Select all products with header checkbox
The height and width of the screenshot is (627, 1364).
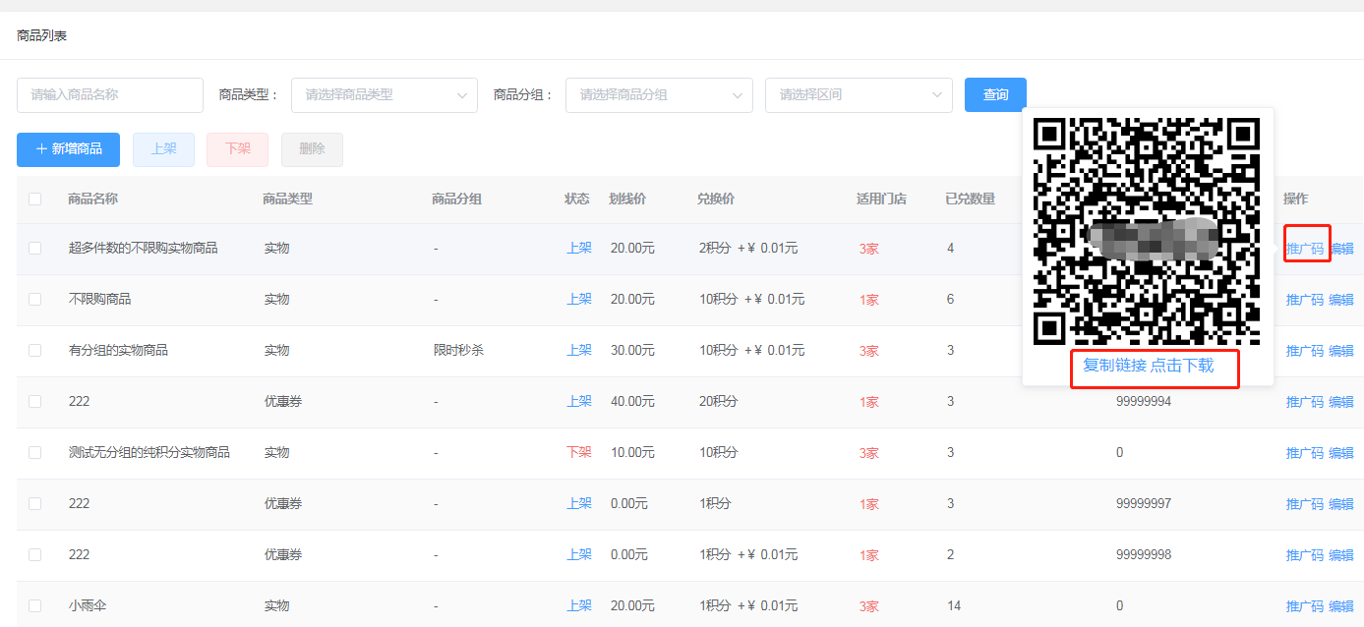pos(35,199)
